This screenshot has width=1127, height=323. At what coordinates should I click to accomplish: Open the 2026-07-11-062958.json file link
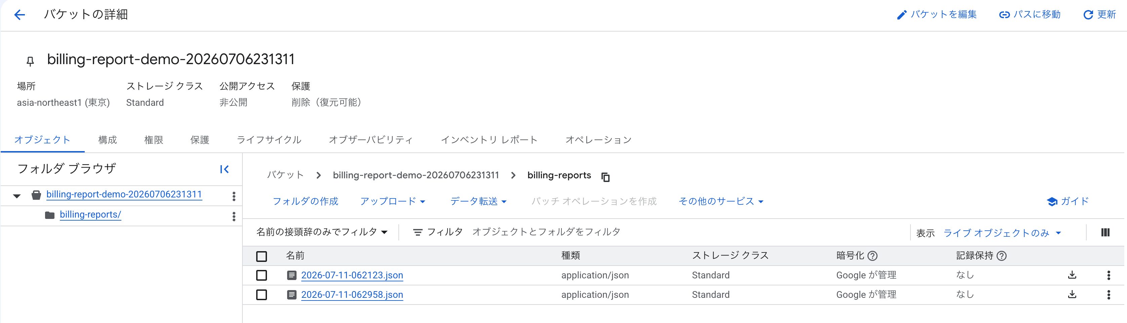pos(352,294)
